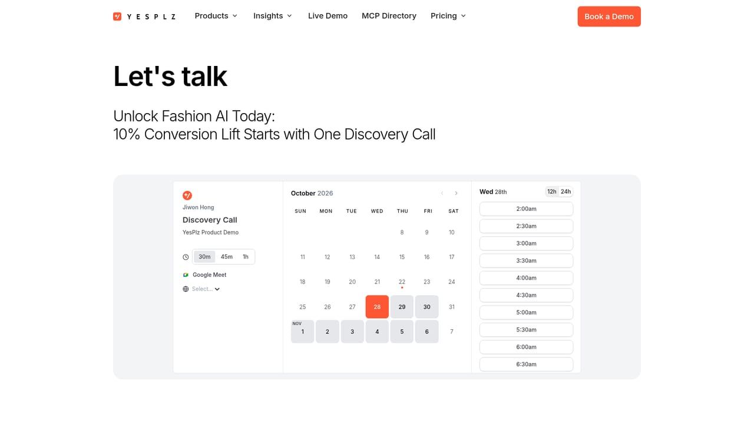Open the Pricing dropdown menu
This screenshot has height=424, width=754.
[x=448, y=16]
